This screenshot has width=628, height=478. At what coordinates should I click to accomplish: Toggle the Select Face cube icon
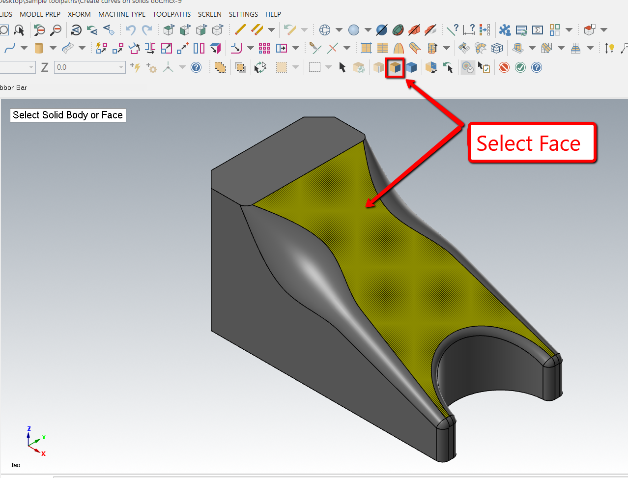[395, 67]
